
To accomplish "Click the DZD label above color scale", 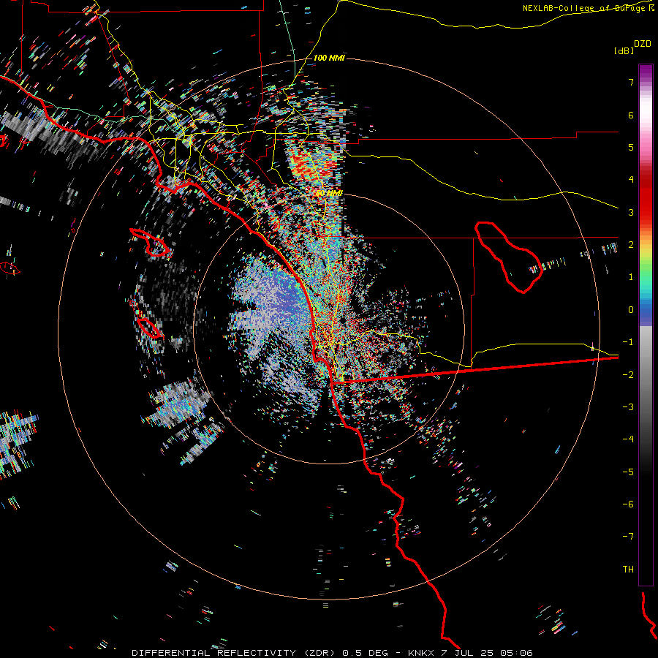I will click(x=643, y=44).
